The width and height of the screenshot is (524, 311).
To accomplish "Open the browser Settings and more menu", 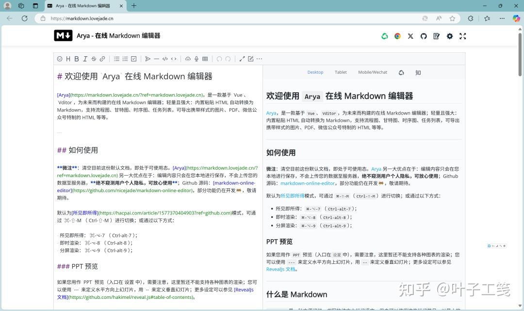I will point(502,18).
